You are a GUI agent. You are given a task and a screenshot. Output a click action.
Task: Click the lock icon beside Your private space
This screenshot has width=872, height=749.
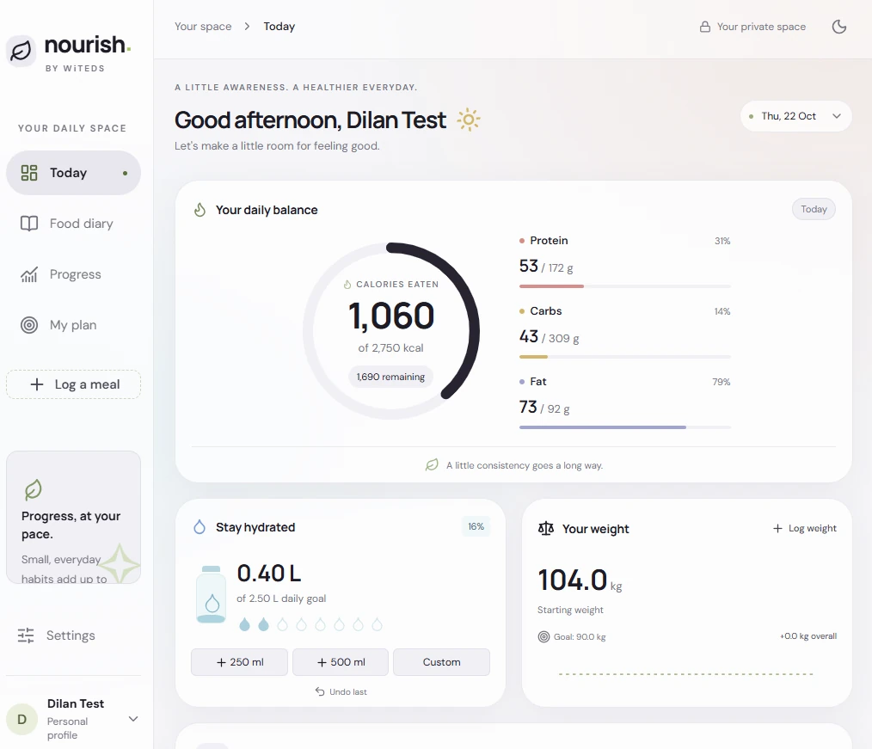click(704, 27)
